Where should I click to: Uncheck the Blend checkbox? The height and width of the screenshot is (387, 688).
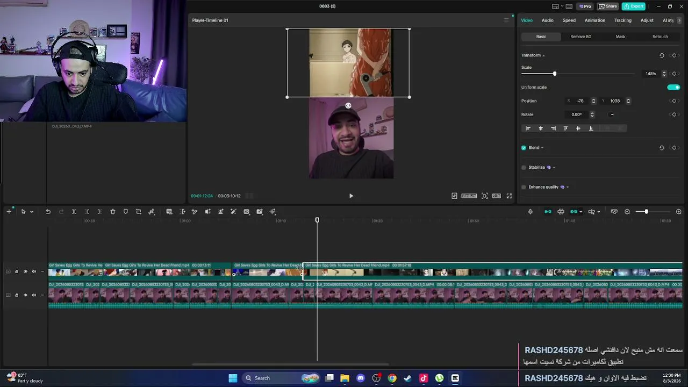click(x=524, y=148)
